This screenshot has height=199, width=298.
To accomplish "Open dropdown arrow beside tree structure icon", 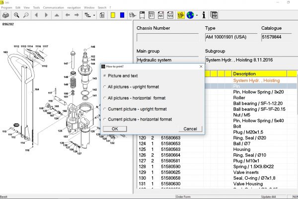I will pos(94,15).
